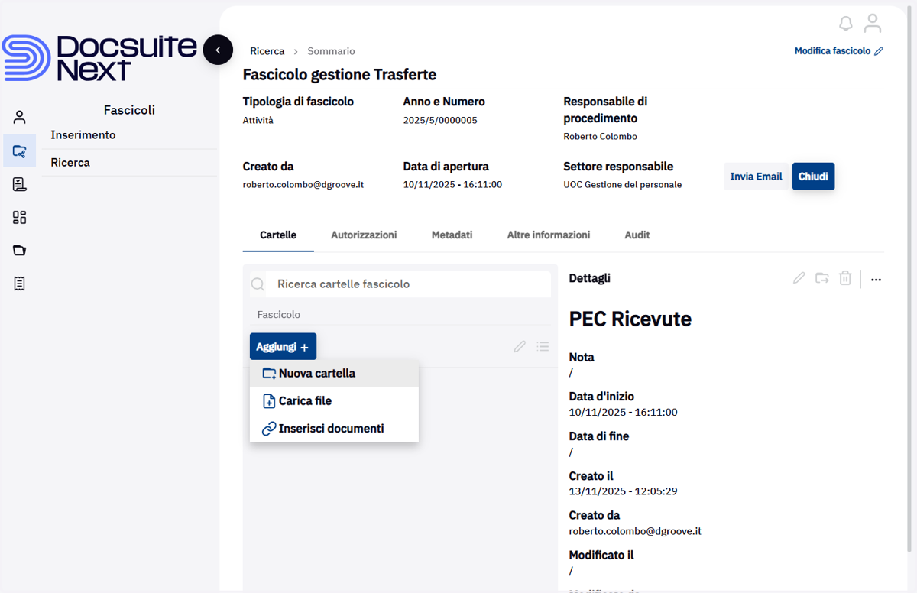Click the Invia Email button

pyautogui.click(x=756, y=177)
